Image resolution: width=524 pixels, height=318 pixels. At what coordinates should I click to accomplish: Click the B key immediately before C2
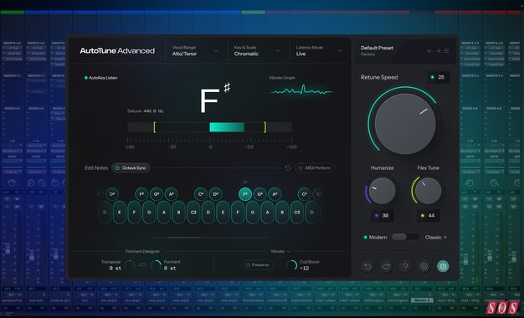179,212
